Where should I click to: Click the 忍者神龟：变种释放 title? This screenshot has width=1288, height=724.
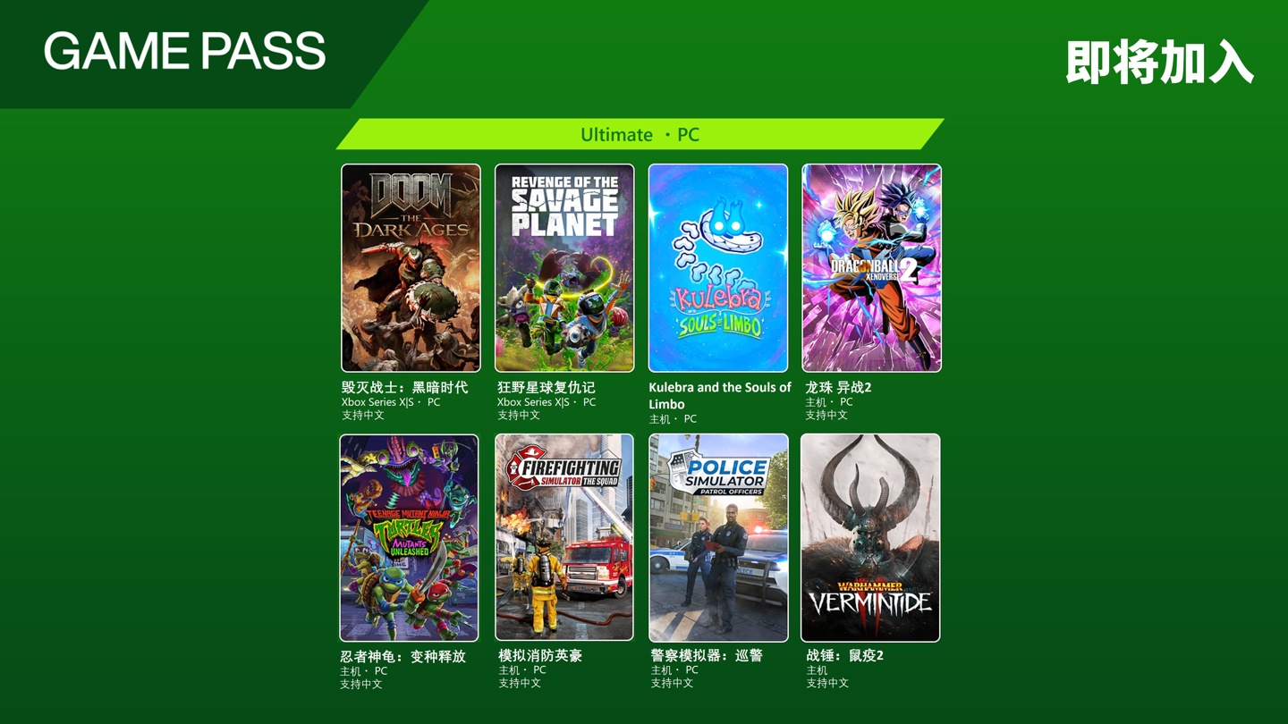[402, 656]
